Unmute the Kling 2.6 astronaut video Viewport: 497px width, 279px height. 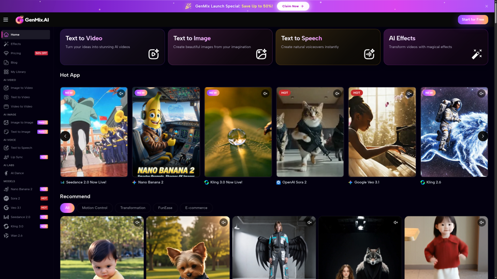coord(481,94)
